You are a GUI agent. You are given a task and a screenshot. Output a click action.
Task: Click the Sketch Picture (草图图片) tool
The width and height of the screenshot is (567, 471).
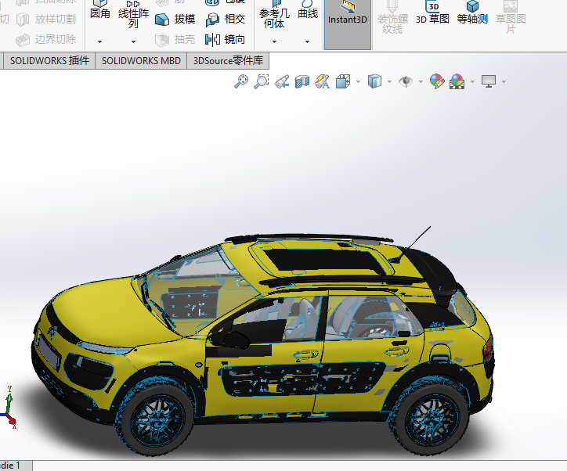point(511,17)
